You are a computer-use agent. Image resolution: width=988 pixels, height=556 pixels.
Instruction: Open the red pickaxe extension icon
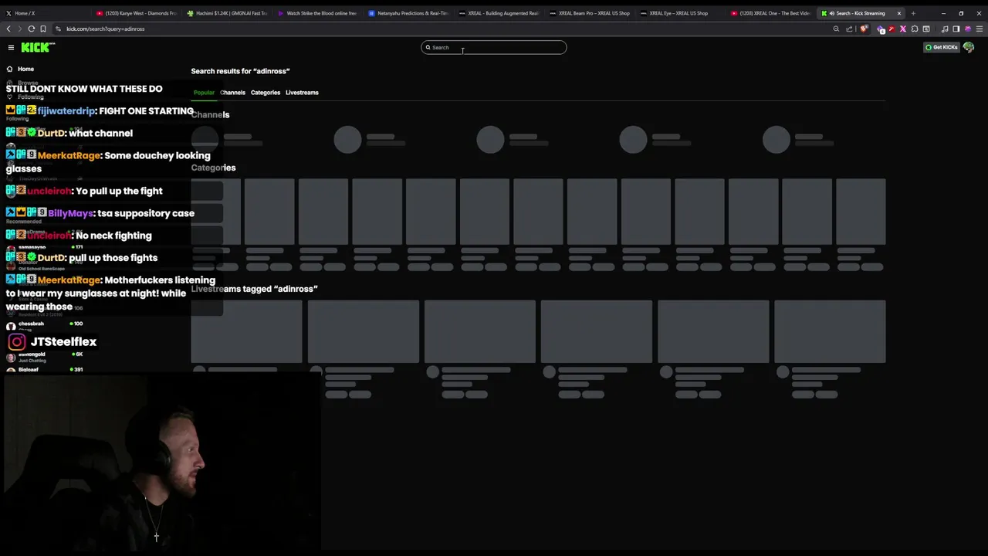892,29
